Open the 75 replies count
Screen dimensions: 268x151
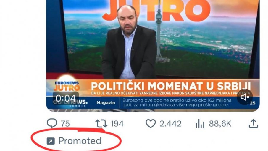65,124
